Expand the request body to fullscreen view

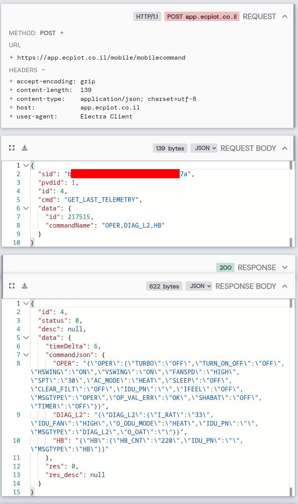pos(12,148)
